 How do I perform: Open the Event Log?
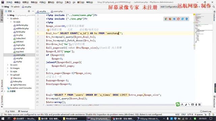(206, 111)
